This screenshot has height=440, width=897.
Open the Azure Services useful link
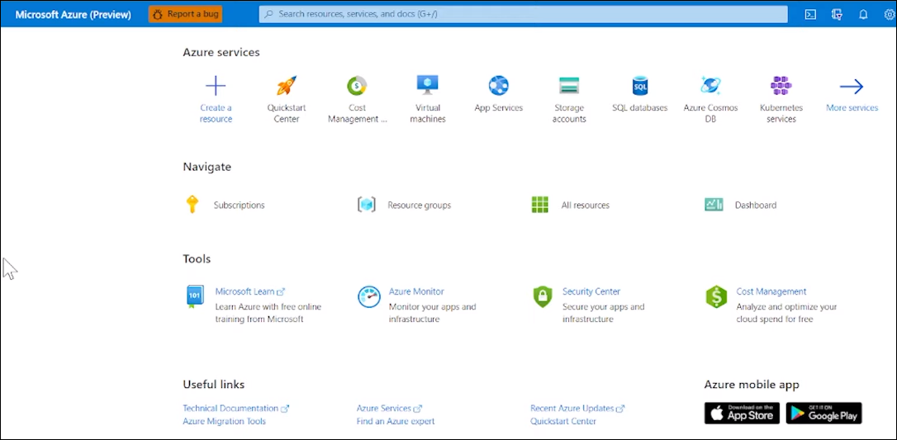(389, 409)
